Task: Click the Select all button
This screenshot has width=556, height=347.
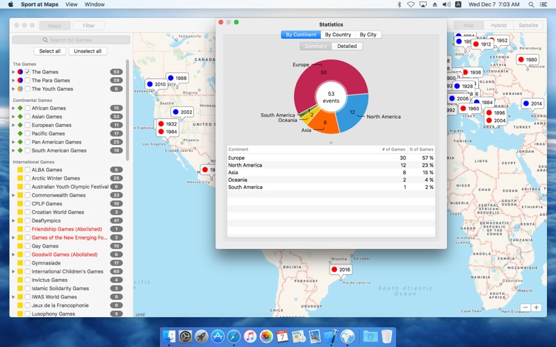Action: (x=49, y=51)
